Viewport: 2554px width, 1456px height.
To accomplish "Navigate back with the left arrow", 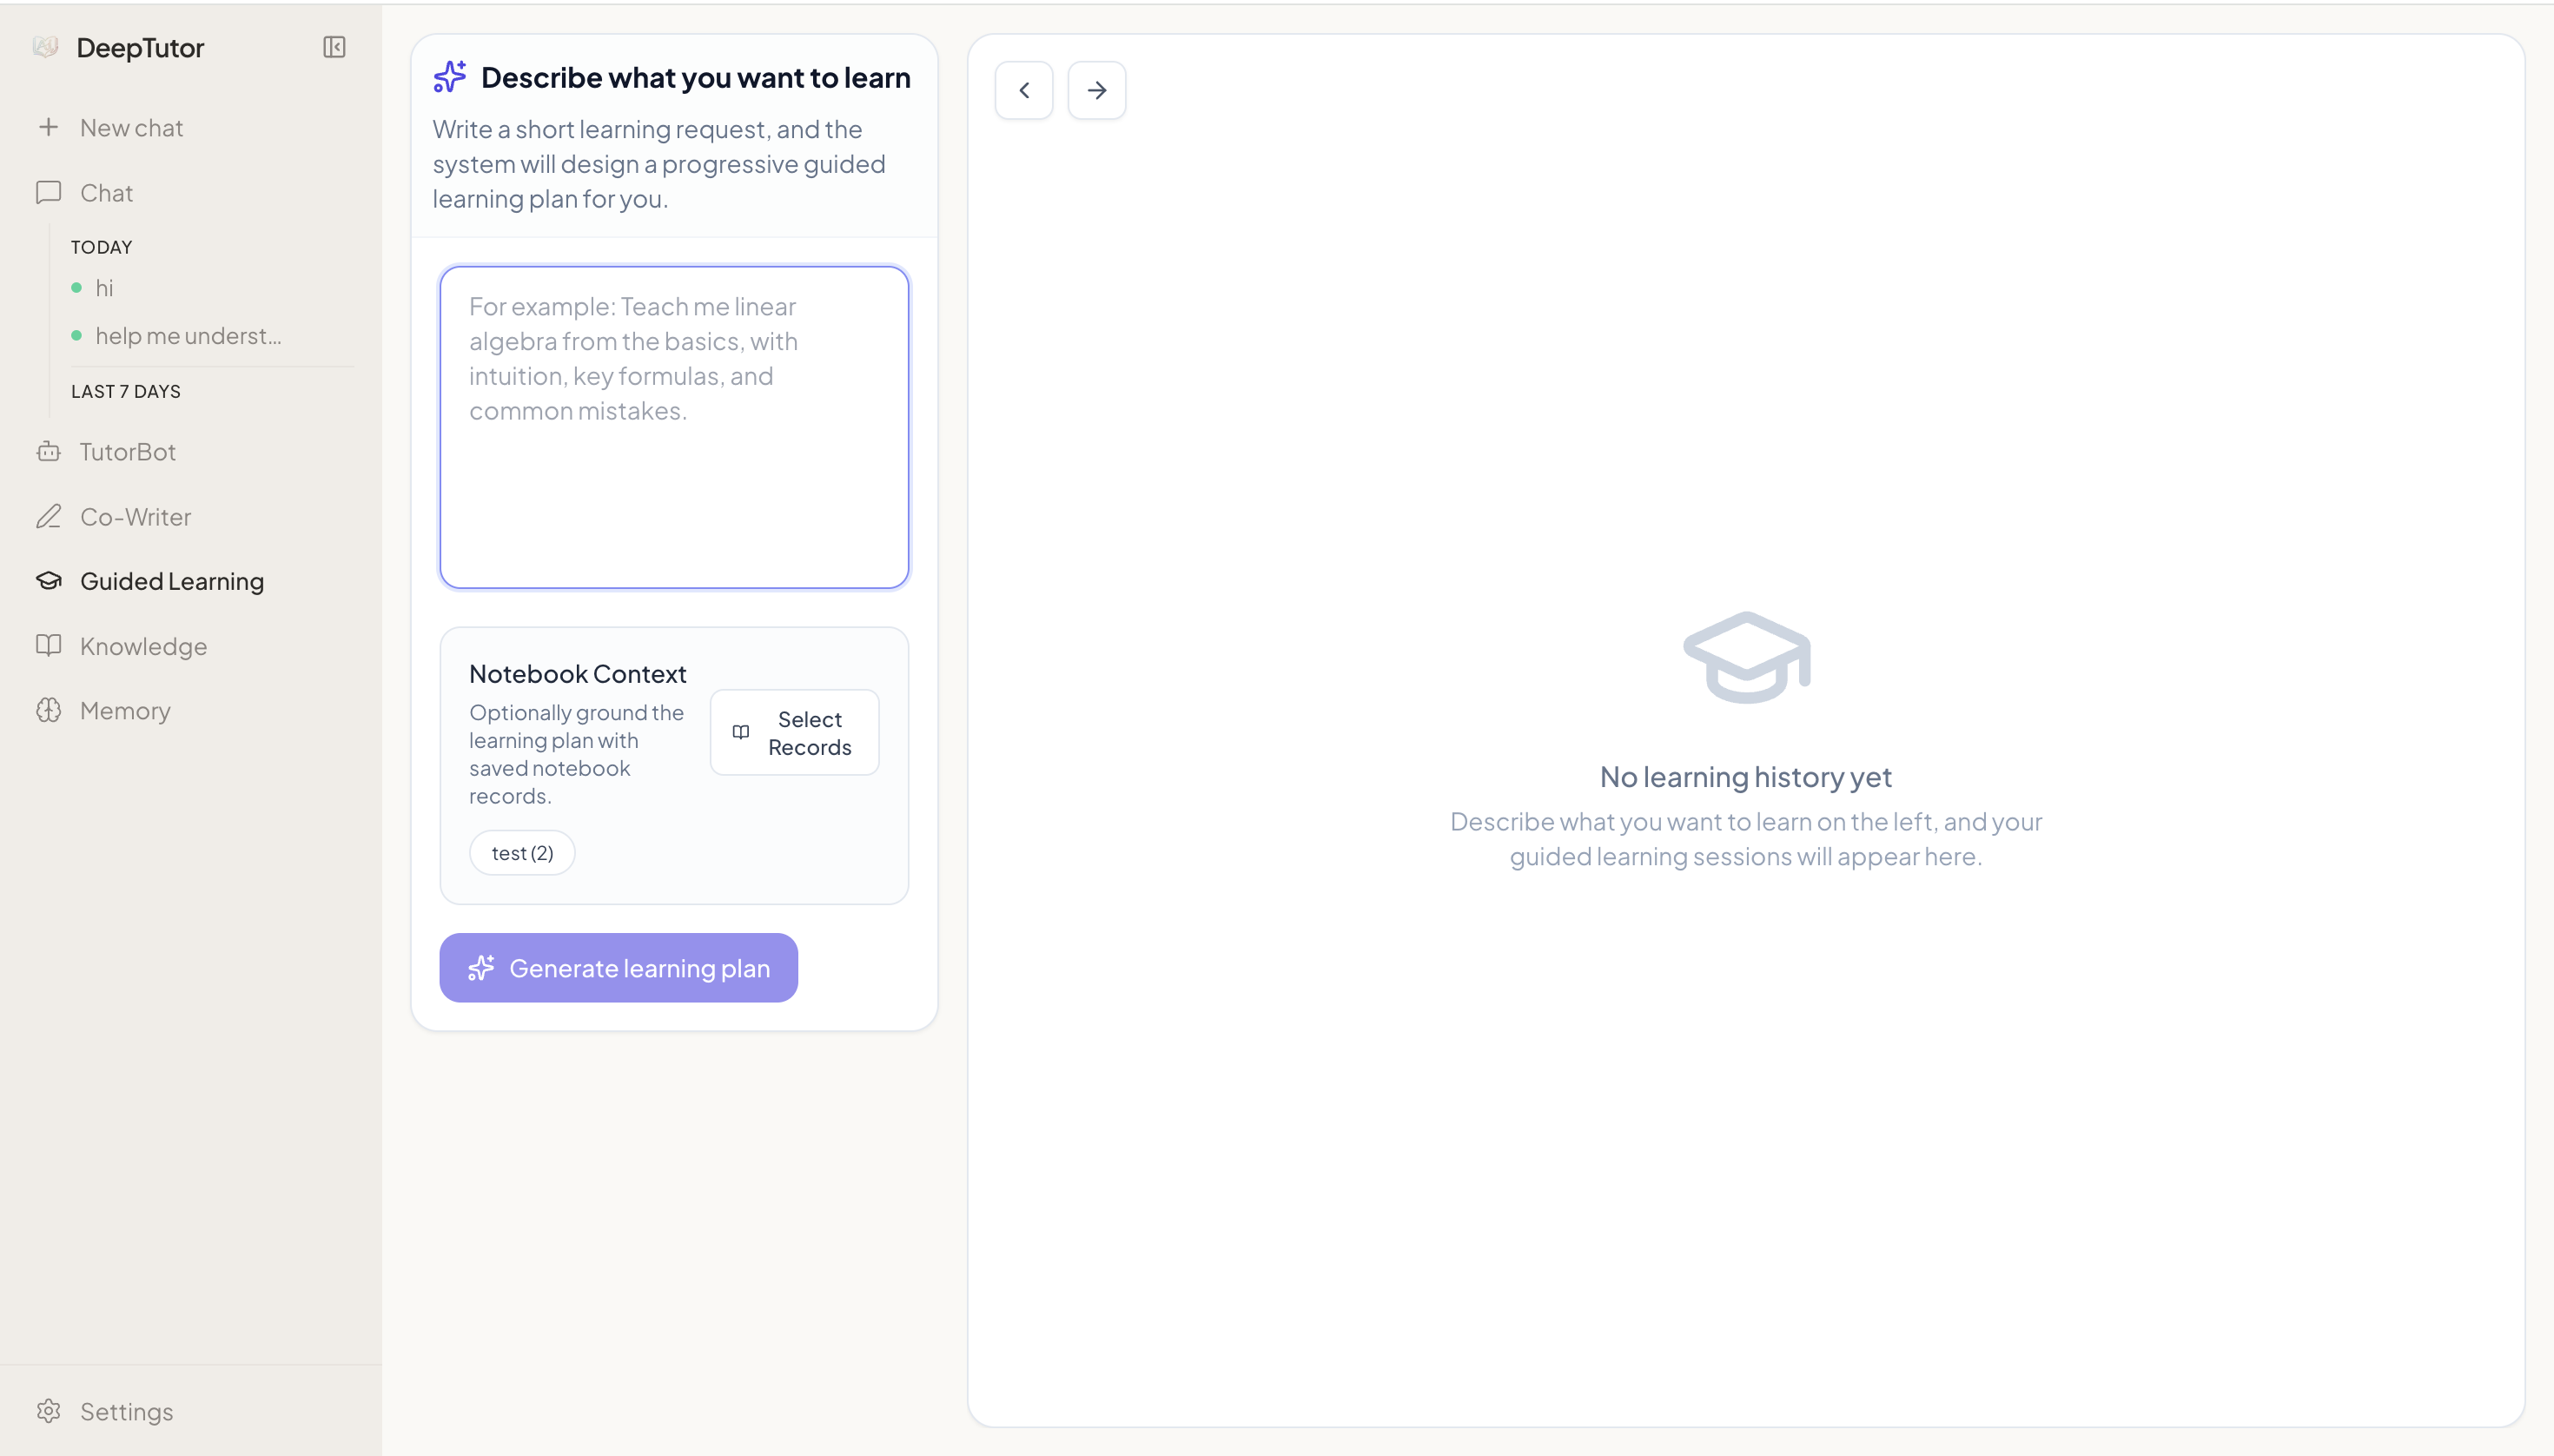I will tap(1024, 89).
